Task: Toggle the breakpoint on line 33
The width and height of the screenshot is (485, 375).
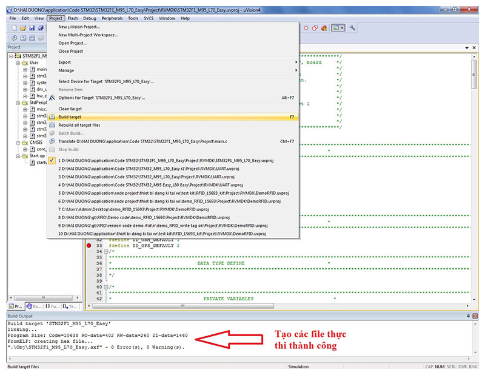Action: click(89, 245)
